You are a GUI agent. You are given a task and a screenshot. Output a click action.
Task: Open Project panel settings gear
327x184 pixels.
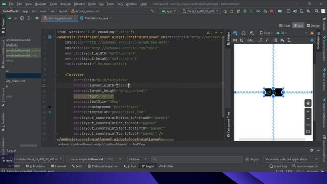(x=37, y=18)
